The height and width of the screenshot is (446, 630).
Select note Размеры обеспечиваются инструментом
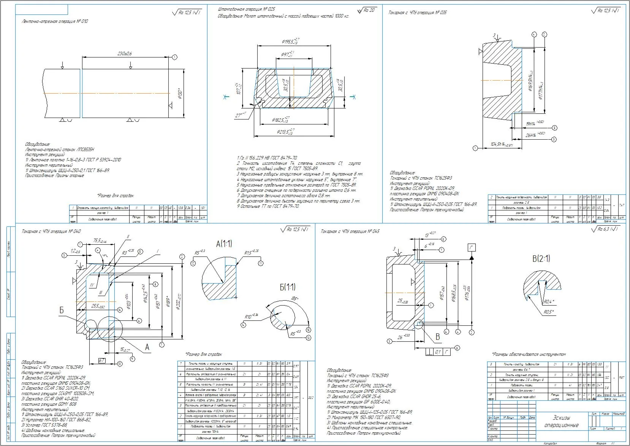[x=529, y=354]
